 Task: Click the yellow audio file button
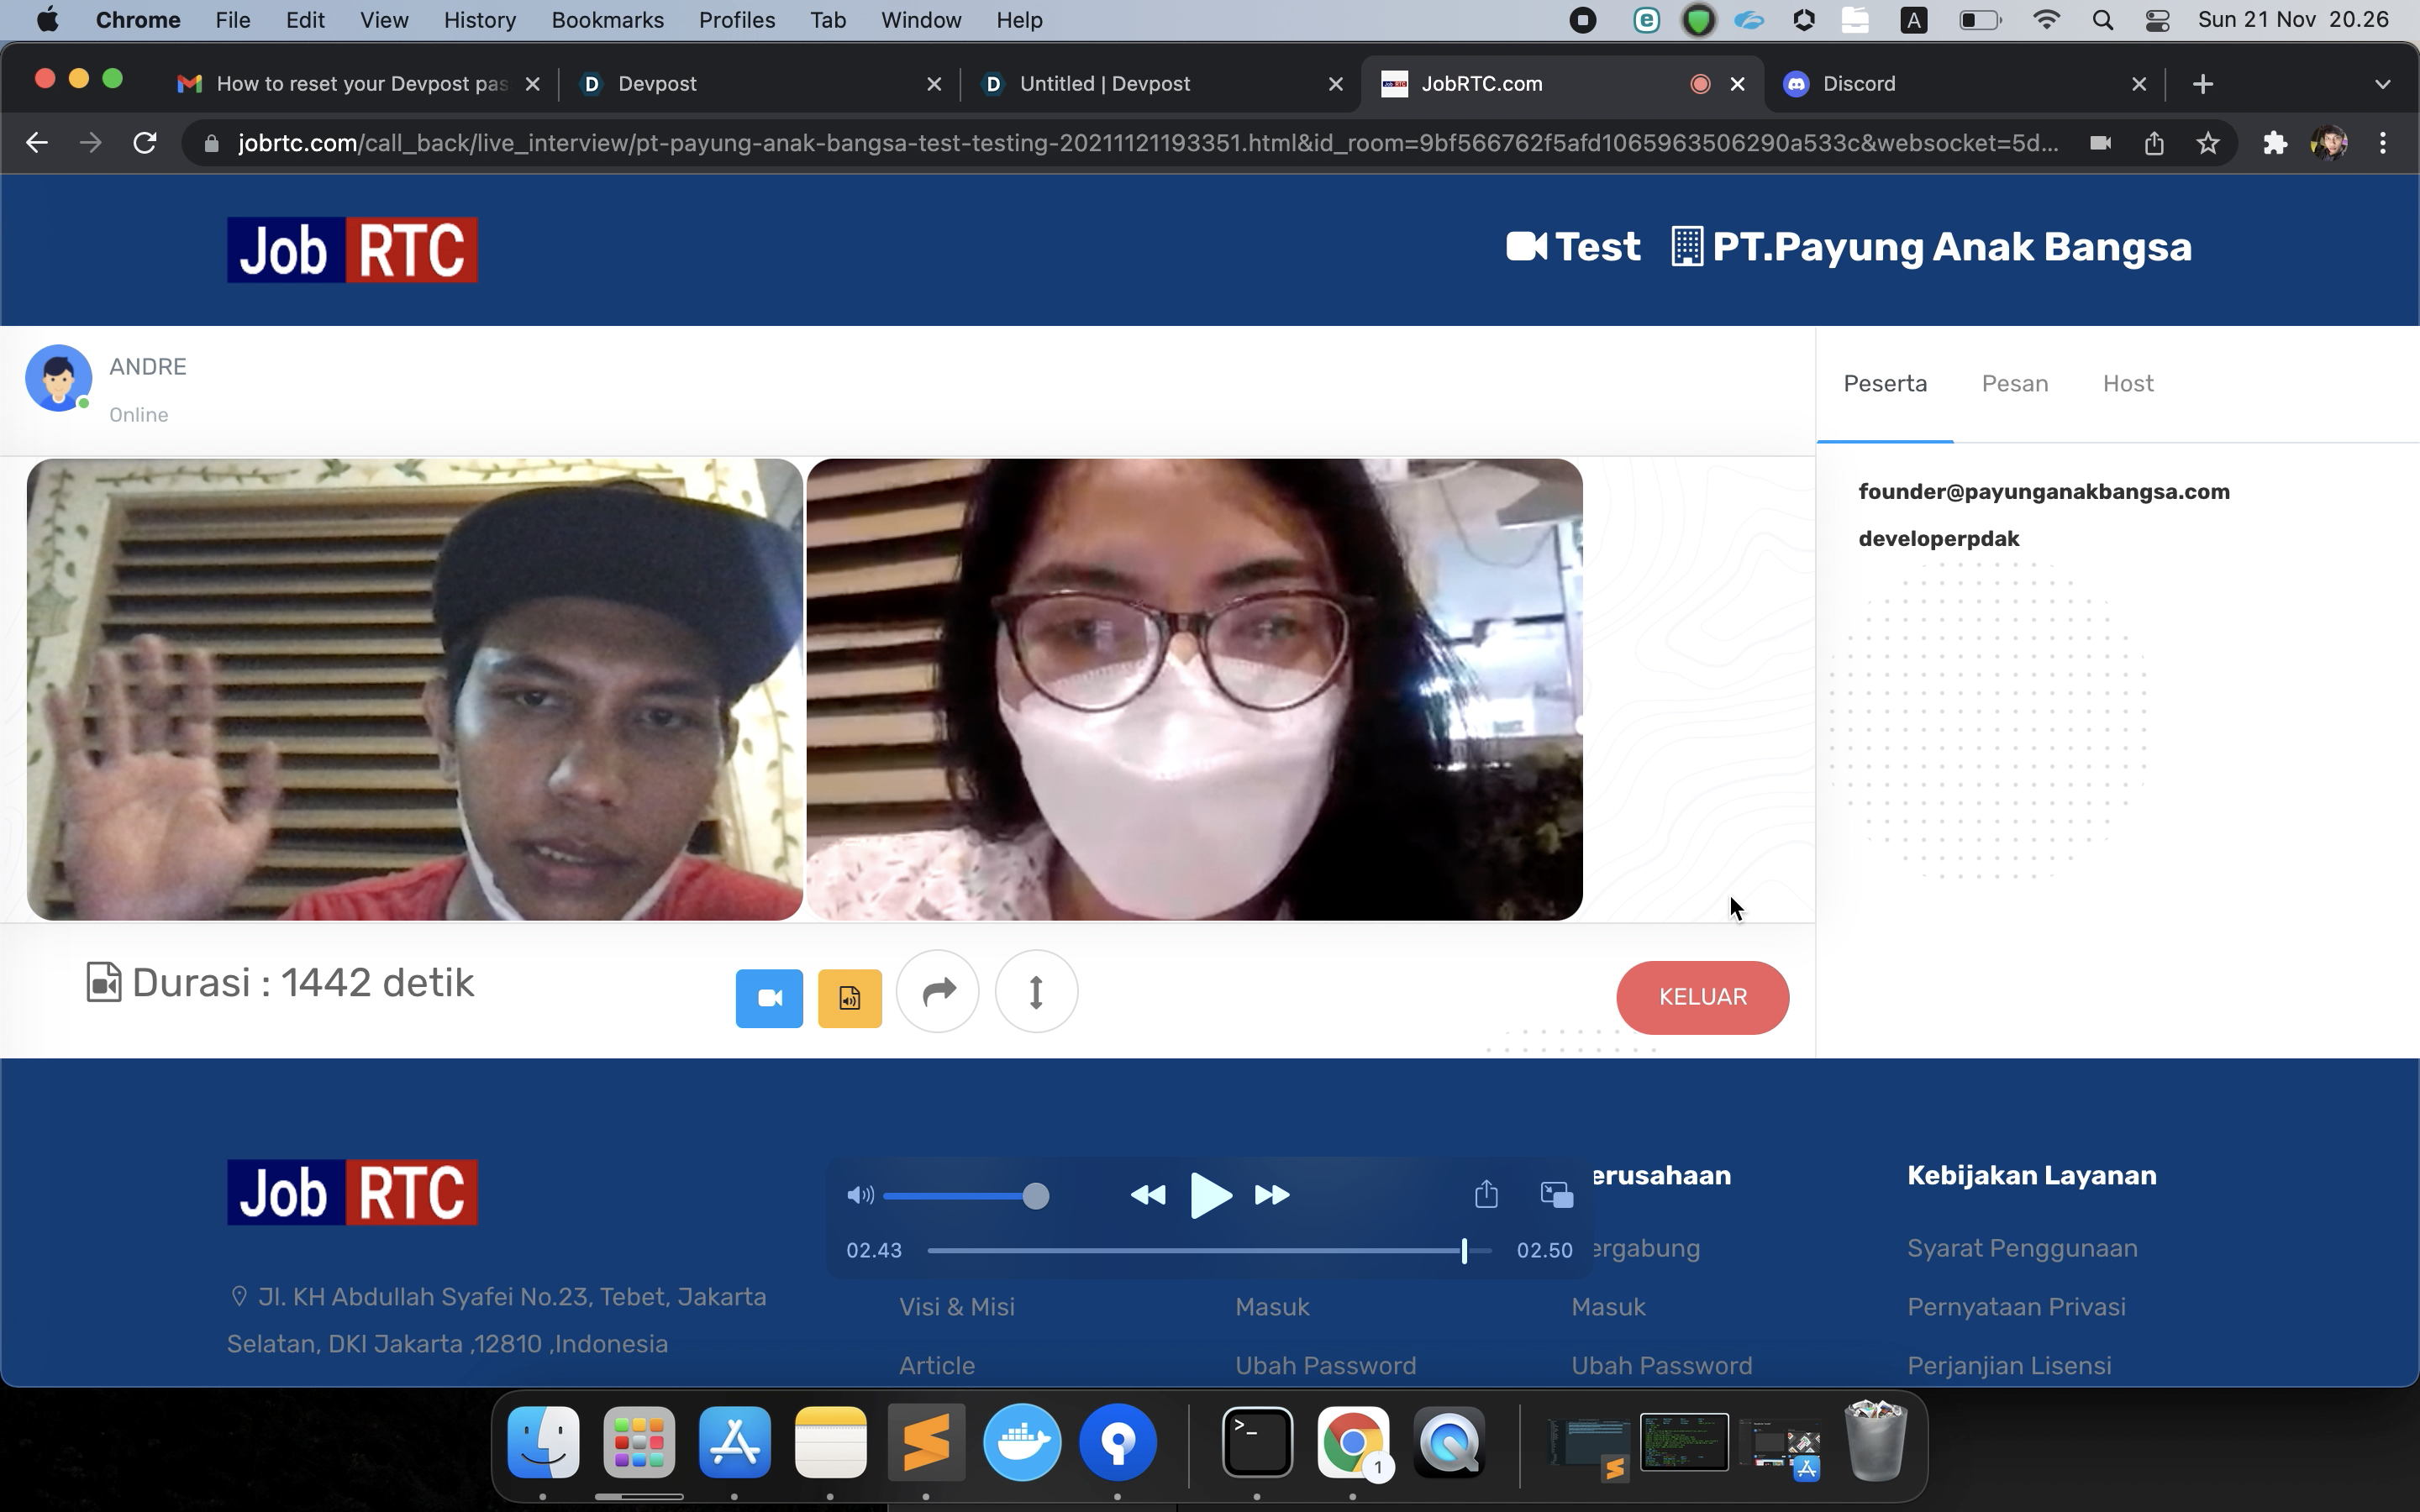849,997
